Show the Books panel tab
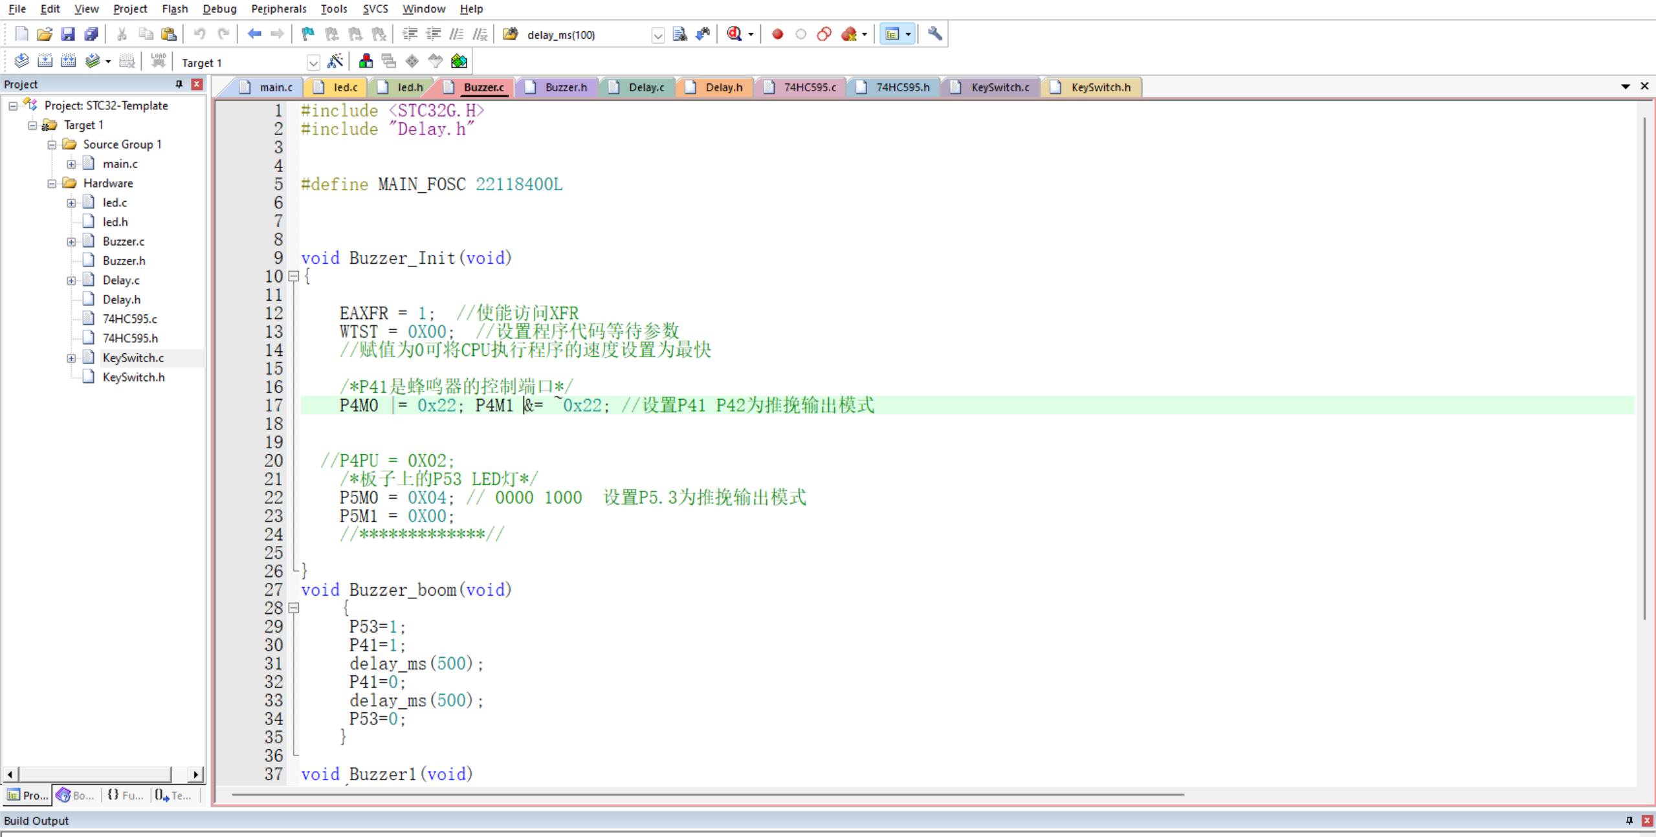 75,795
